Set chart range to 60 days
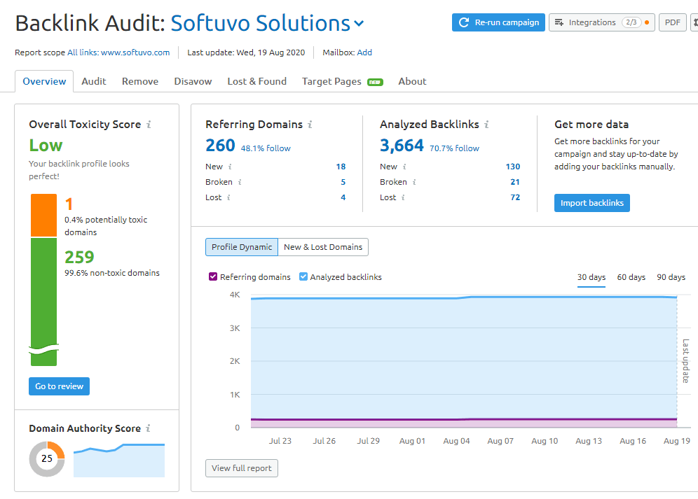The image size is (698, 499). [631, 277]
